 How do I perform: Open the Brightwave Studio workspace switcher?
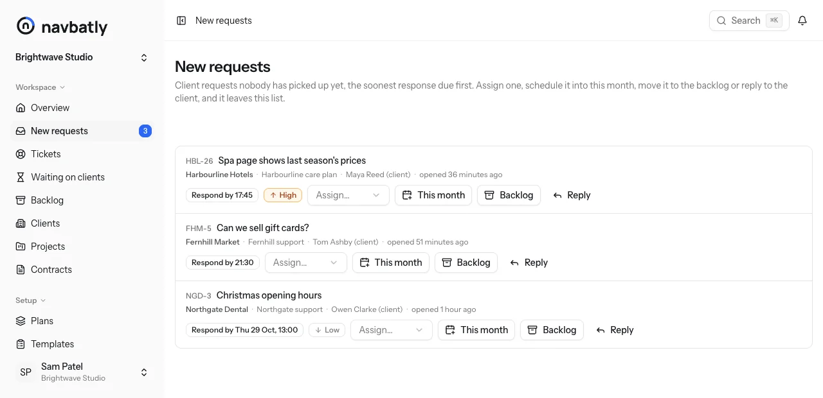pos(82,57)
